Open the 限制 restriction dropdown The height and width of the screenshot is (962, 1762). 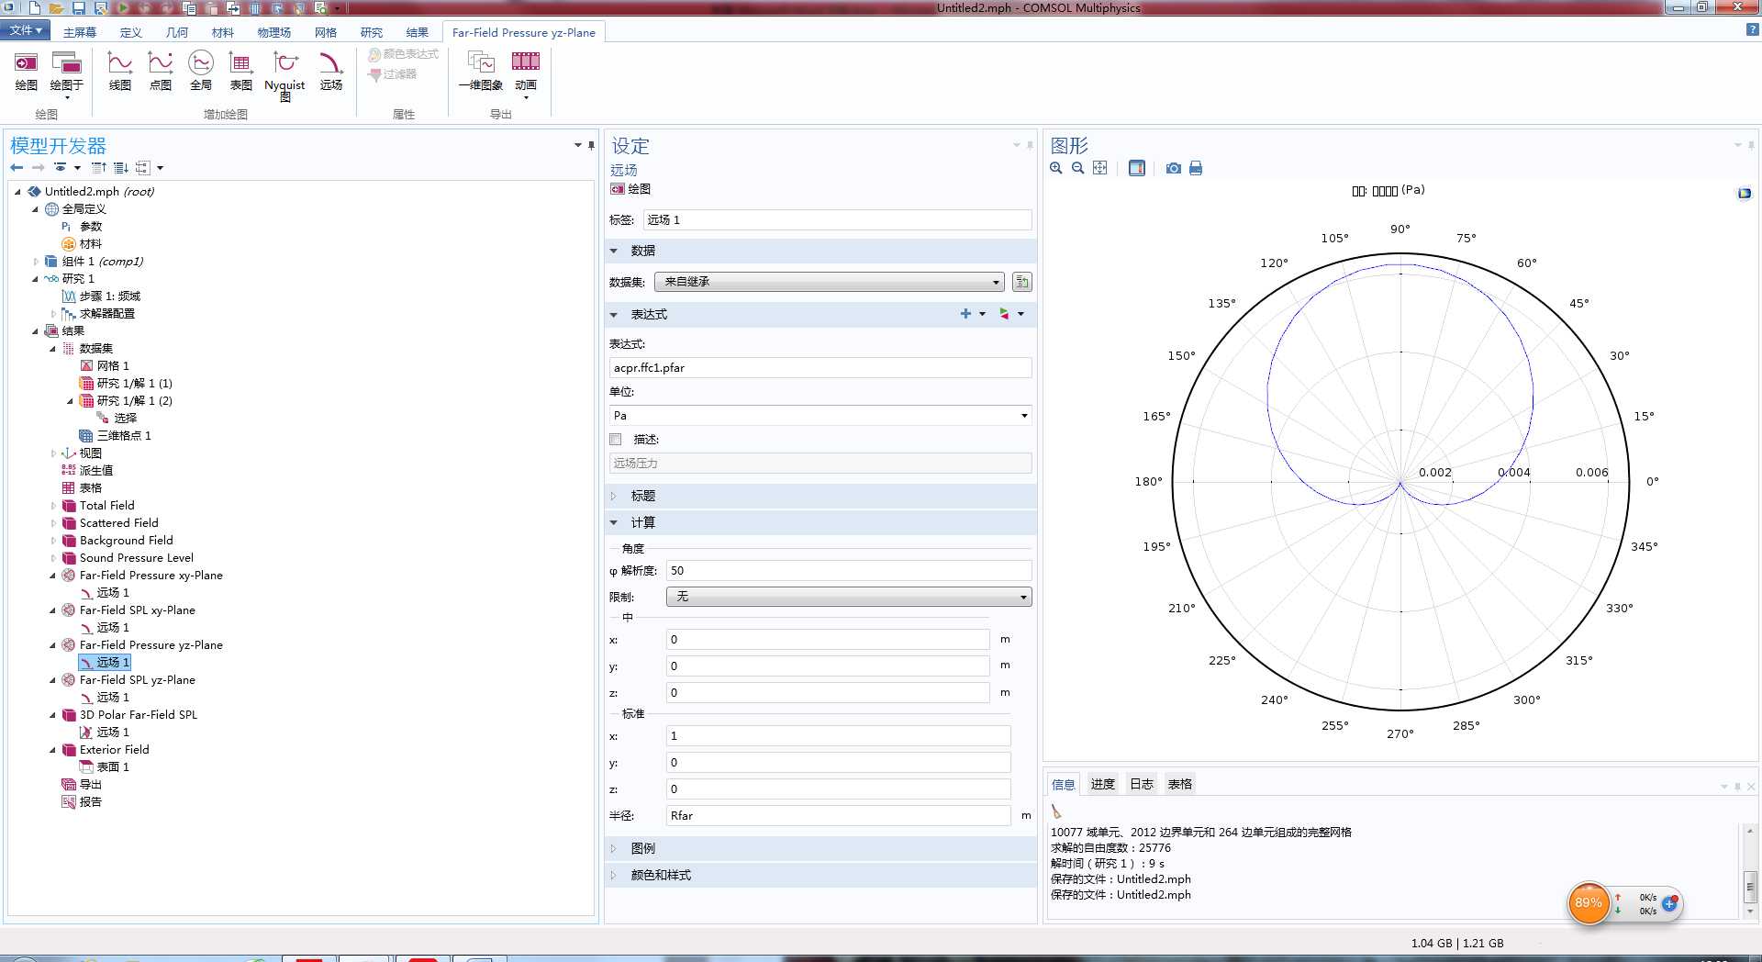[849, 597]
